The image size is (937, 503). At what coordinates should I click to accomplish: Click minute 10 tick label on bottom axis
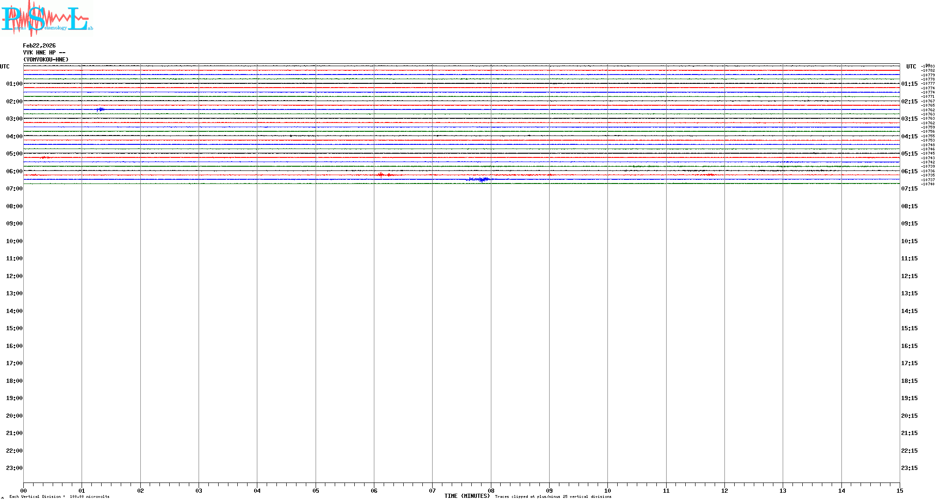(607, 490)
